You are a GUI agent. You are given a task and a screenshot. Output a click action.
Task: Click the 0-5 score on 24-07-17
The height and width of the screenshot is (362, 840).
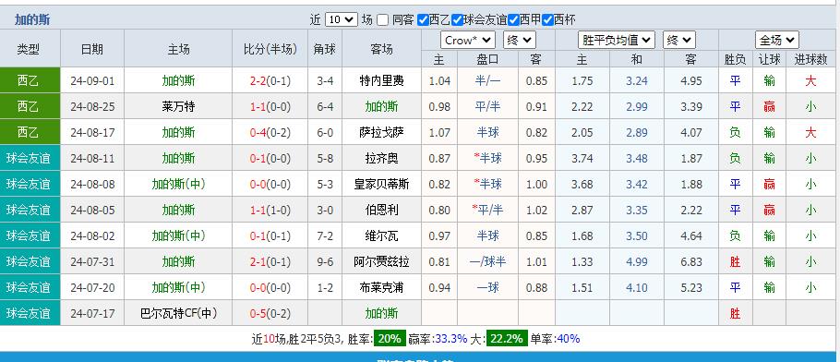click(x=258, y=313)
